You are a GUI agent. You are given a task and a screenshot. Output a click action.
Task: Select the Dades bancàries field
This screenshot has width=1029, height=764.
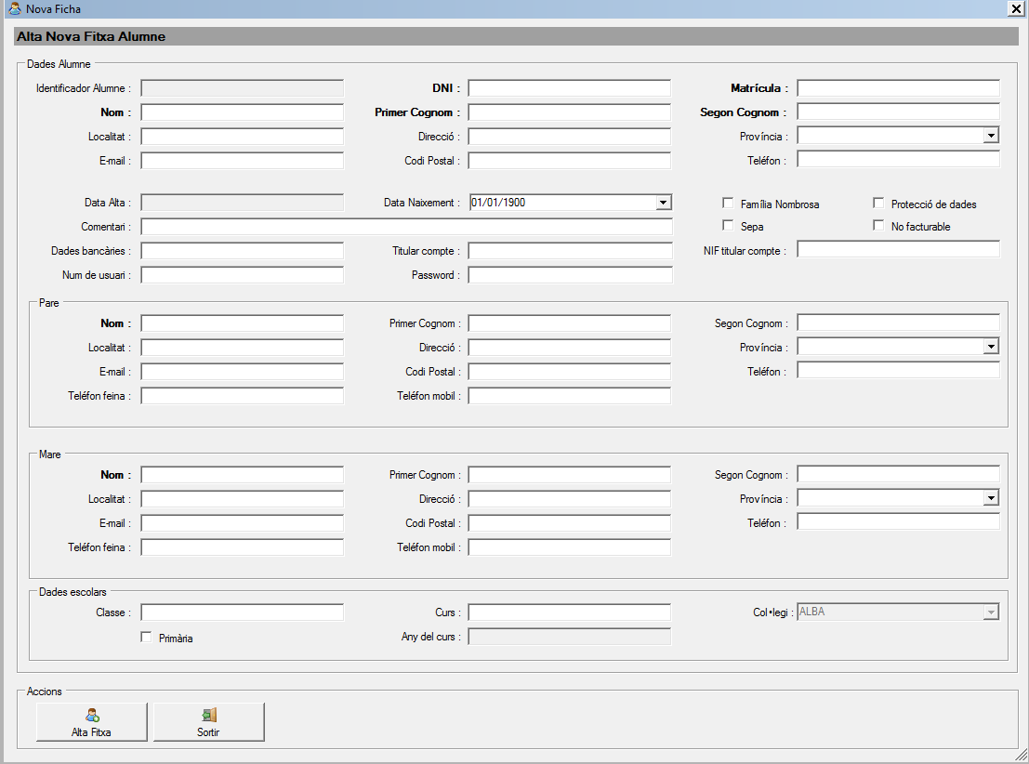tap(242, 251)
